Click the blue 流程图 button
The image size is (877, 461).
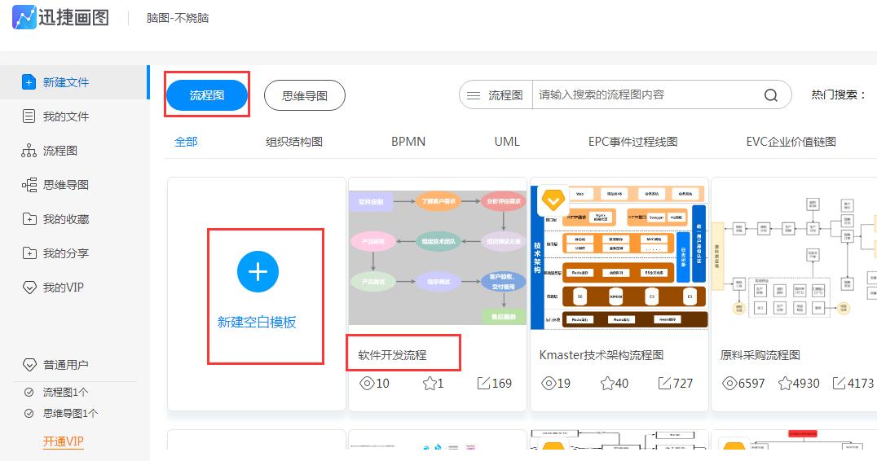207,95
